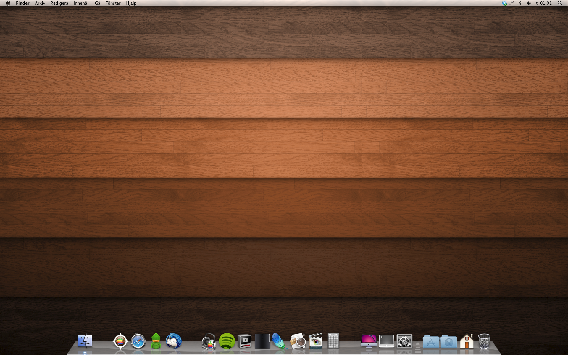Launch Safari compass icon in Dock
This screenshot has width=568, height=355.
pyautogui.click(x=138, y=341)
